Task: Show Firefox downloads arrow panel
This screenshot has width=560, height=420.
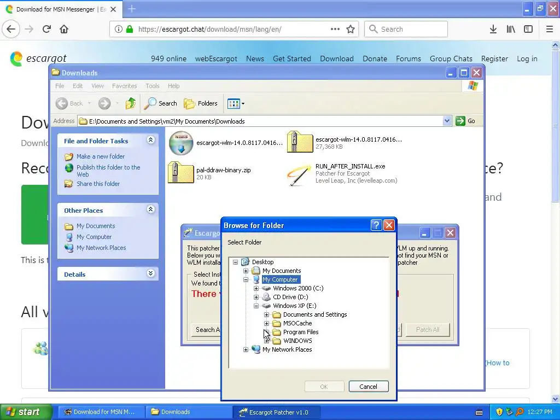Action: pyautogui.click(x=493, y=29)
